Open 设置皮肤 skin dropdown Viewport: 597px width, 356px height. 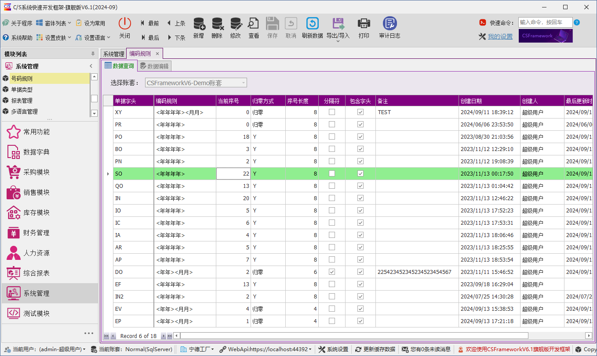click(x=54, y=38)
